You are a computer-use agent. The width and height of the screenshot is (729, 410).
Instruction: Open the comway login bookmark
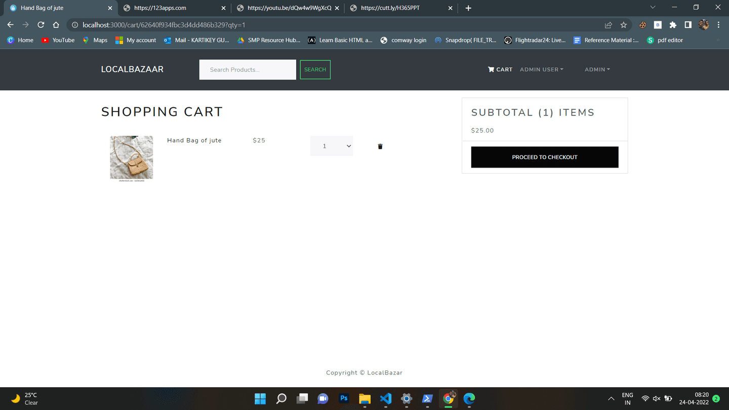(x=403, y=40)
